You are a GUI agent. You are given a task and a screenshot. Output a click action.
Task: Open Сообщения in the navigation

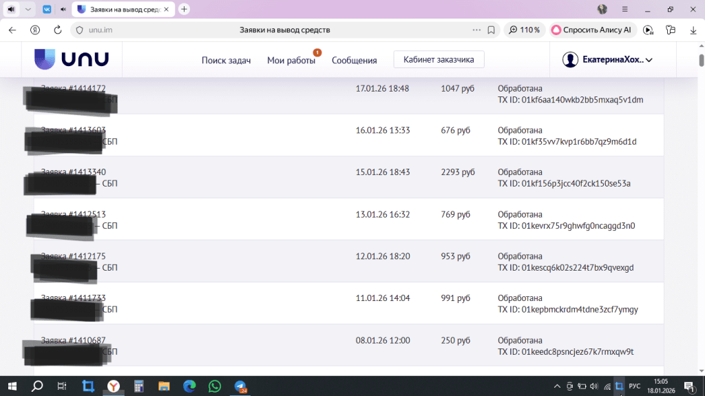354,60
